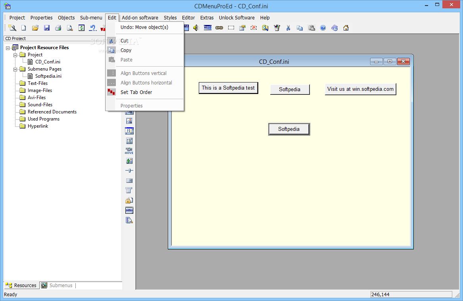Click the dashed rectangle frame icon
463x301 pixels.
[x=231, y=28]
